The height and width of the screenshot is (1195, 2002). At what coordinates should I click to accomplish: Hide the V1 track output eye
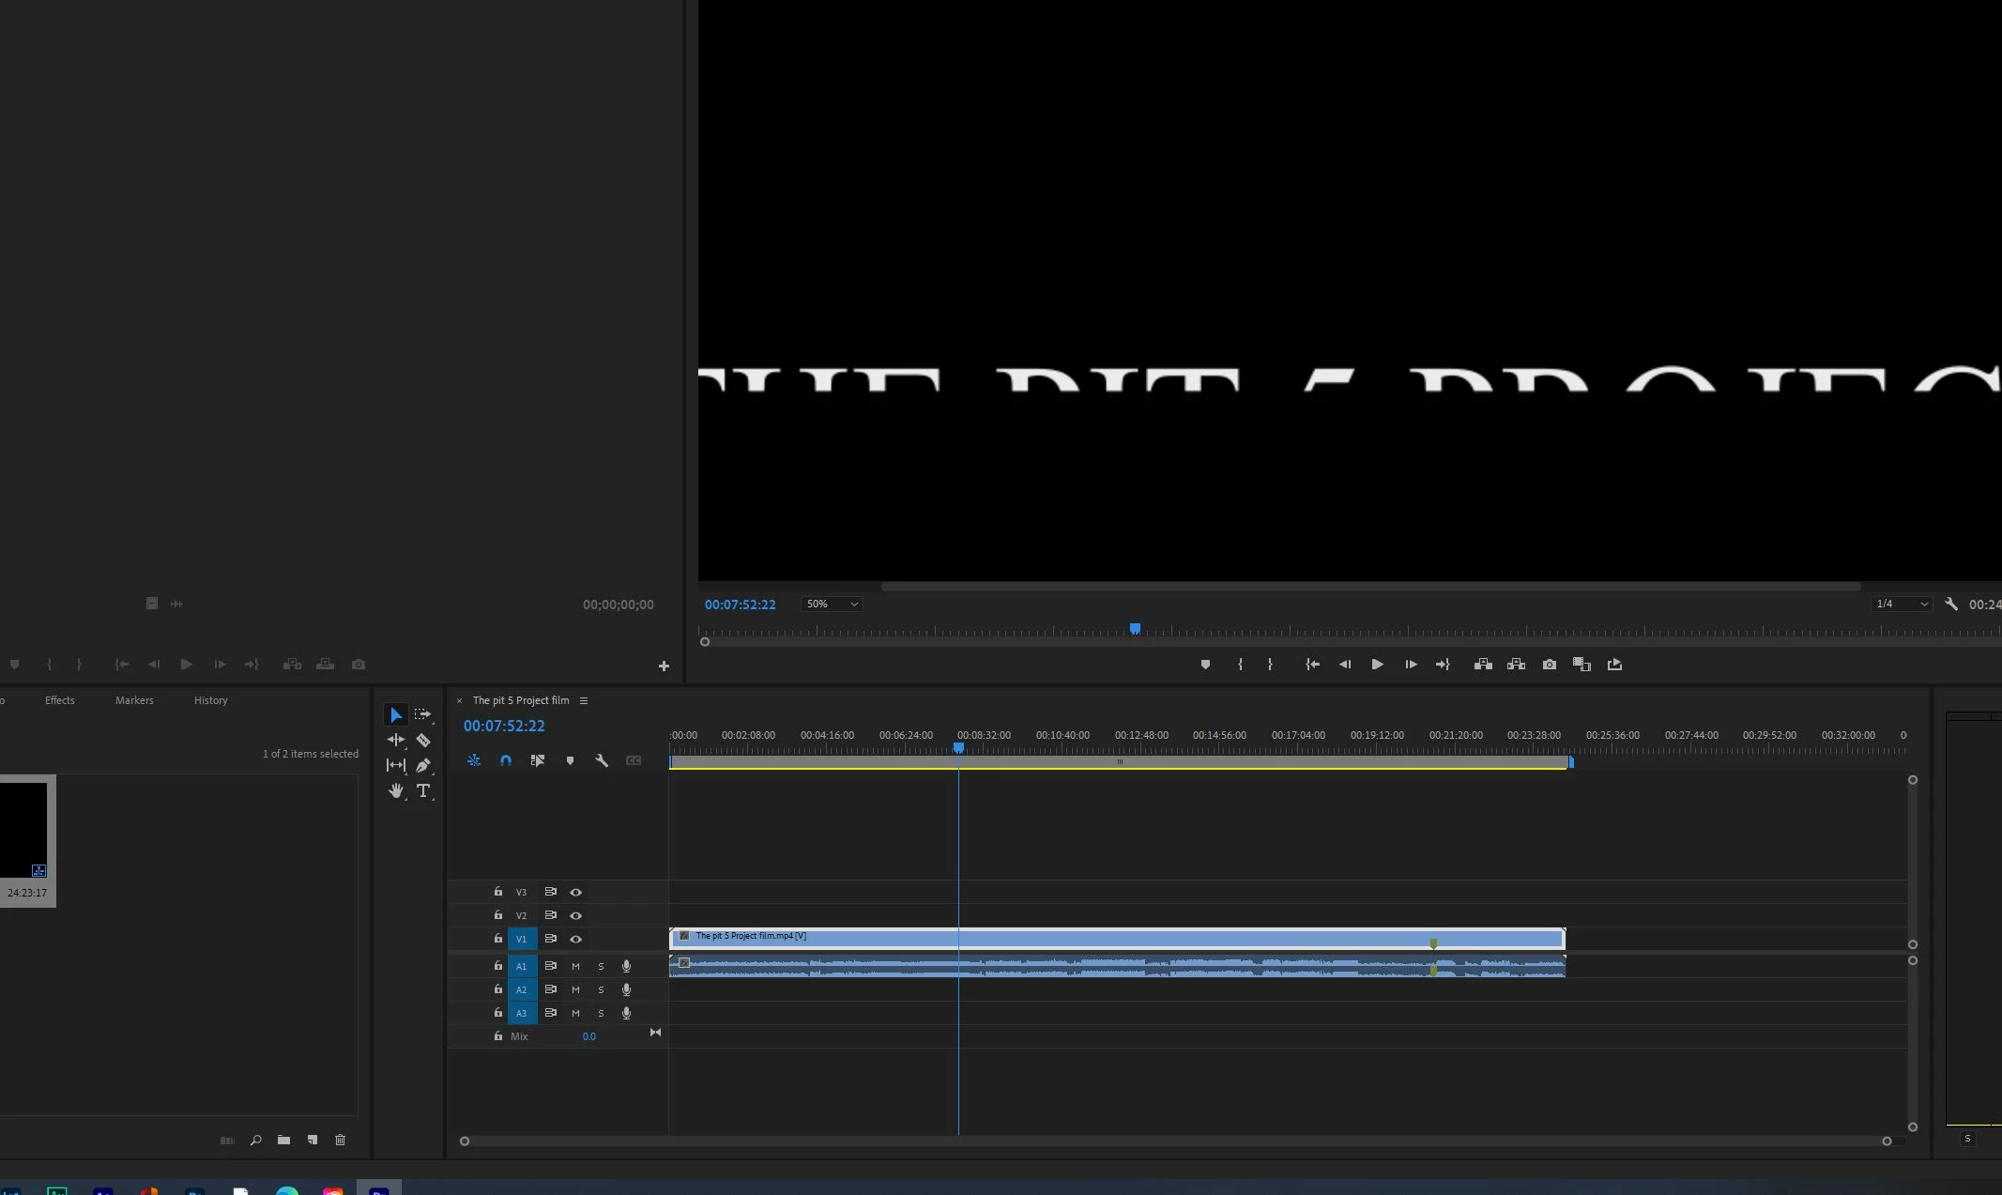tap(576, 939)
